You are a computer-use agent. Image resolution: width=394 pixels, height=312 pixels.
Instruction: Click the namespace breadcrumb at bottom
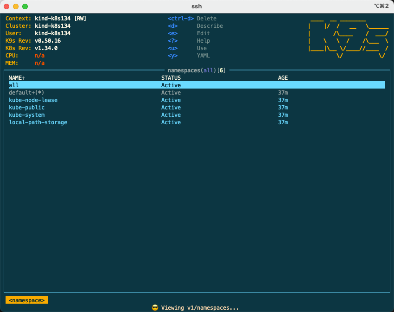(x=26, y=300)
